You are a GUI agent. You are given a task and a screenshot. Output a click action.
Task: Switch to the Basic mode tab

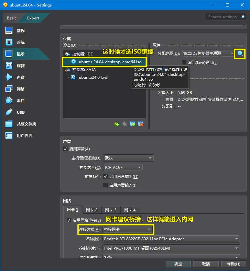point(12,18)
